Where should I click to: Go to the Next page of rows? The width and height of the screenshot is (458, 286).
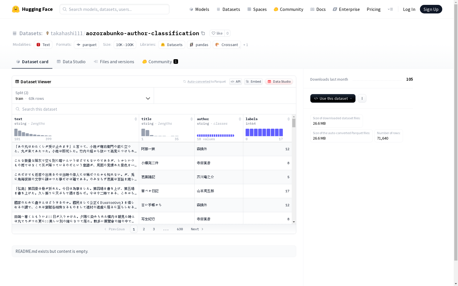pos(197,229)
